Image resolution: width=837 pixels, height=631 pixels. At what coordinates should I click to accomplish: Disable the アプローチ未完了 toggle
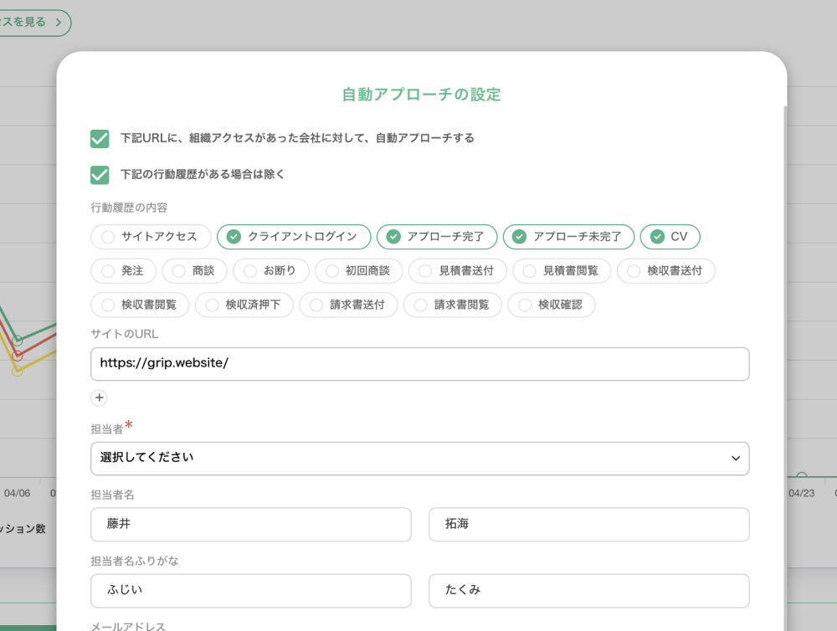[568, 237]
